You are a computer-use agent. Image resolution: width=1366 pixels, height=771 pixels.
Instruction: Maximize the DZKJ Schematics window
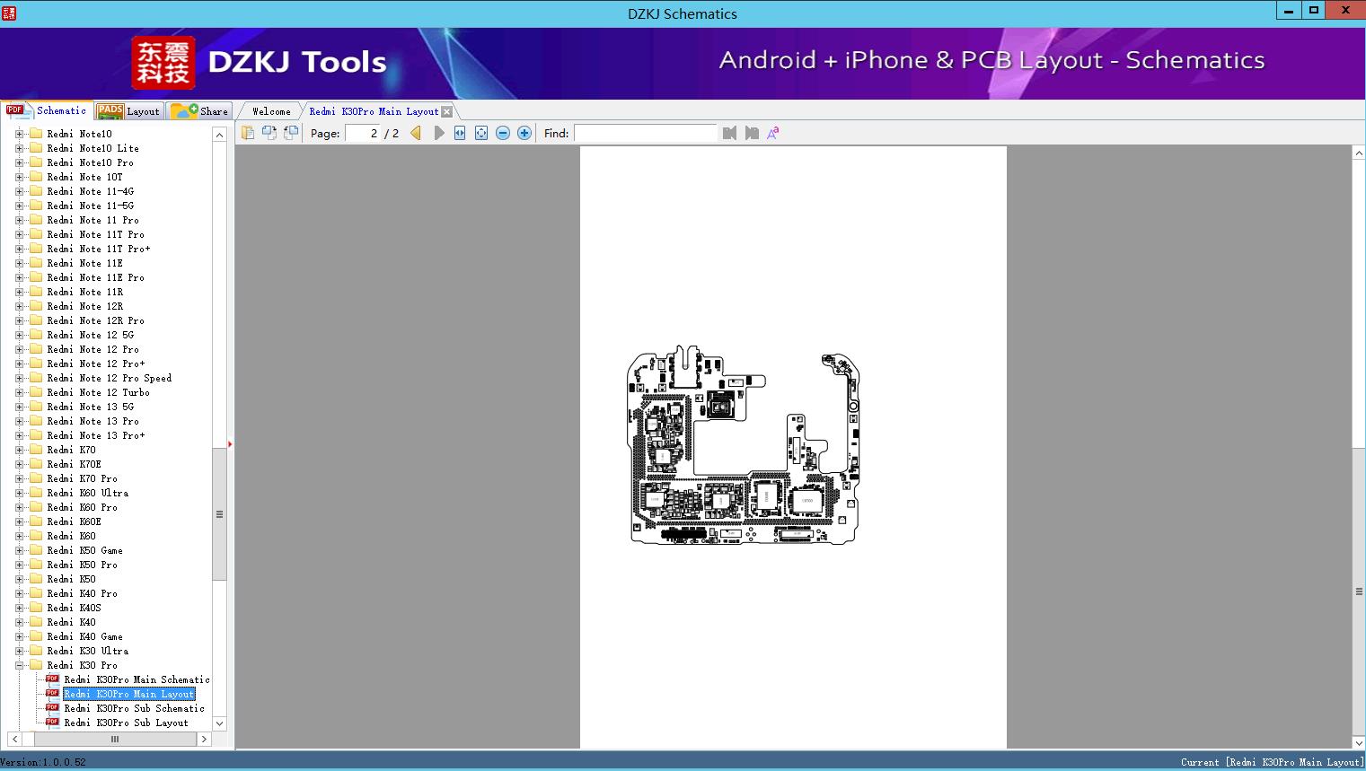(x=1314, y=11)
